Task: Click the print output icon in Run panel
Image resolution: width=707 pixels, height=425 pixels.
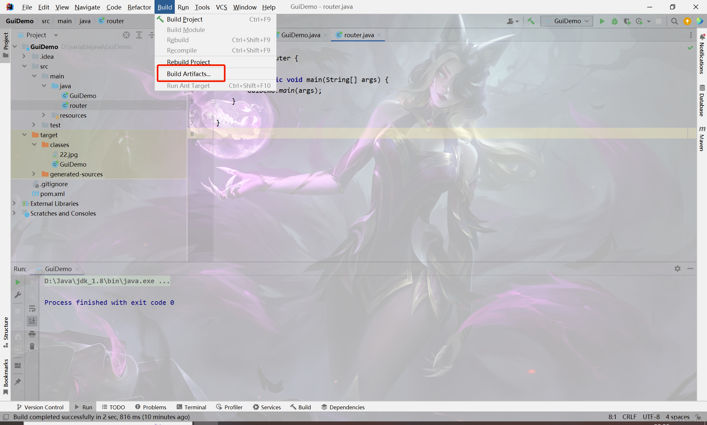Action: (32, 334)
